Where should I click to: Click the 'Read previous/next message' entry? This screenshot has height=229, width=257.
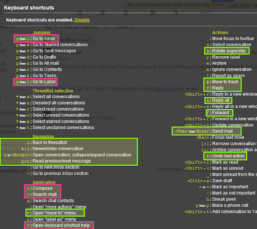click(x=56, y=161)
